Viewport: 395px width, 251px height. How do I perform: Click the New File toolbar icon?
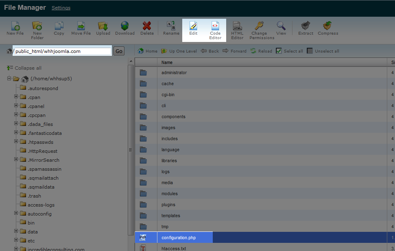coord(15,26)
